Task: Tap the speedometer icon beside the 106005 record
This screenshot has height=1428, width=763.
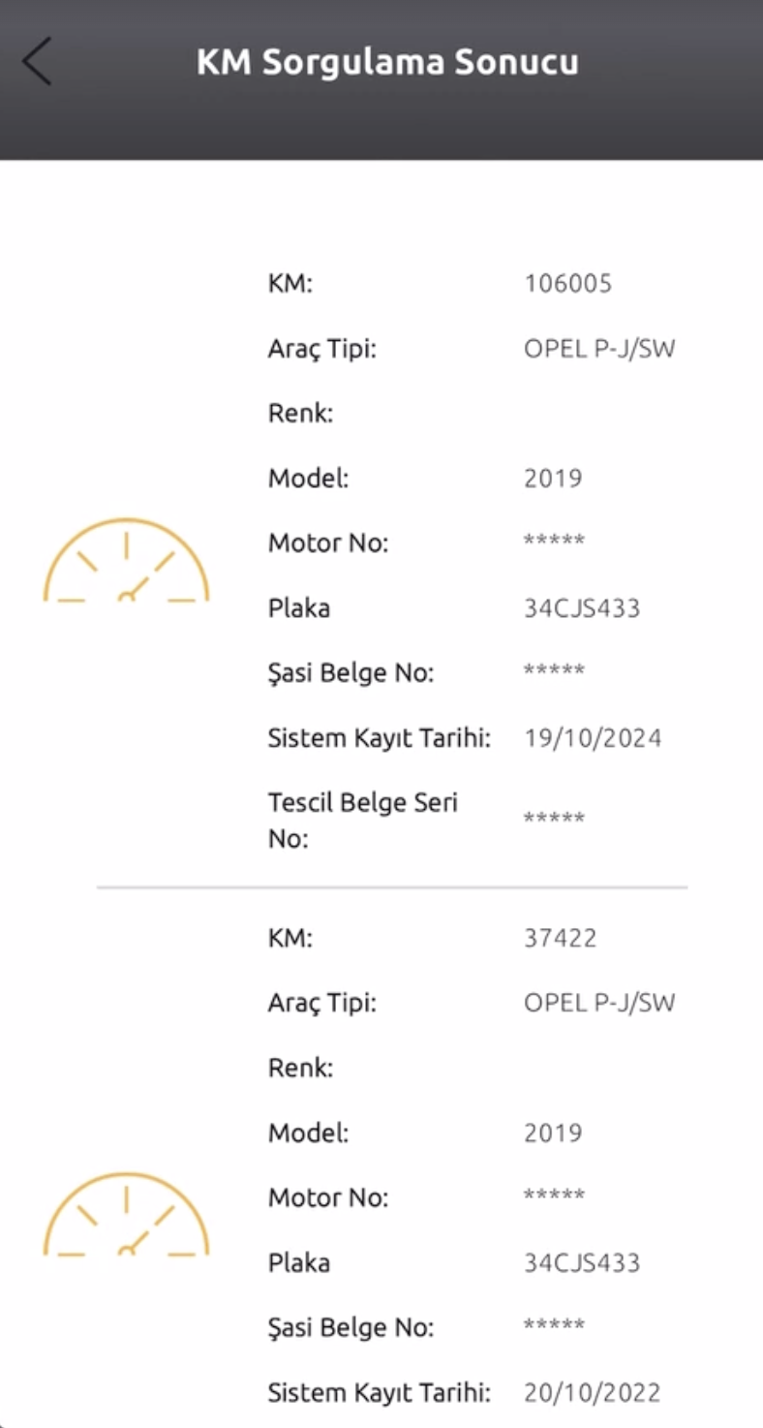Action: [x=126, y=561]
